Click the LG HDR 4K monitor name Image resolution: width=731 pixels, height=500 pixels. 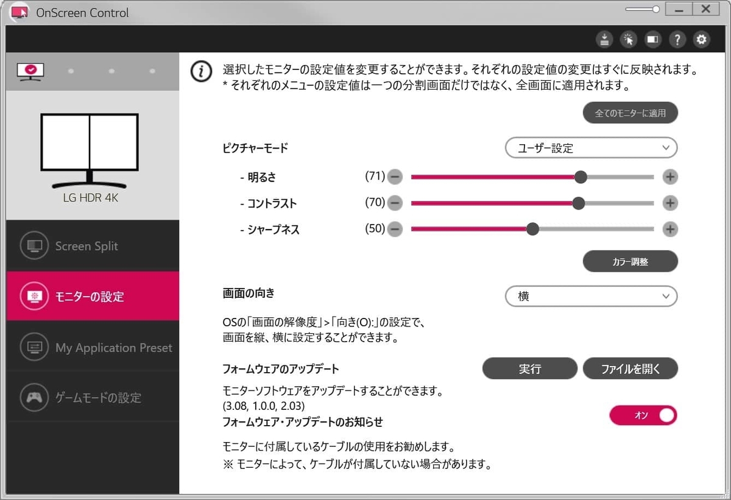tap(91, 198)
